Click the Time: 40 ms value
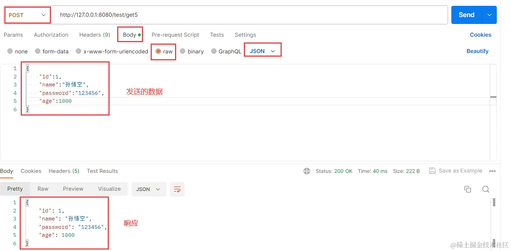This screenshot has height=251, width=511. (373, 171)
